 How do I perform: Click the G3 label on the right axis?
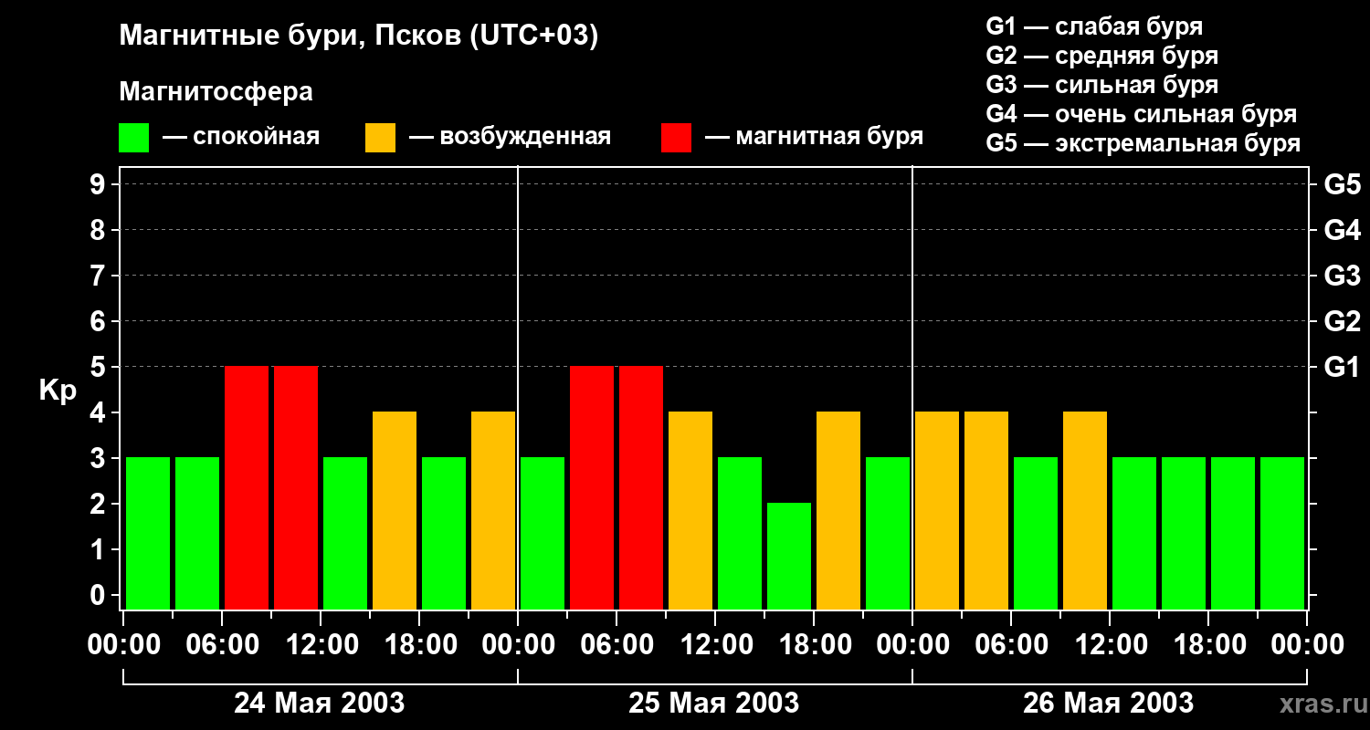coord(1342,276)
